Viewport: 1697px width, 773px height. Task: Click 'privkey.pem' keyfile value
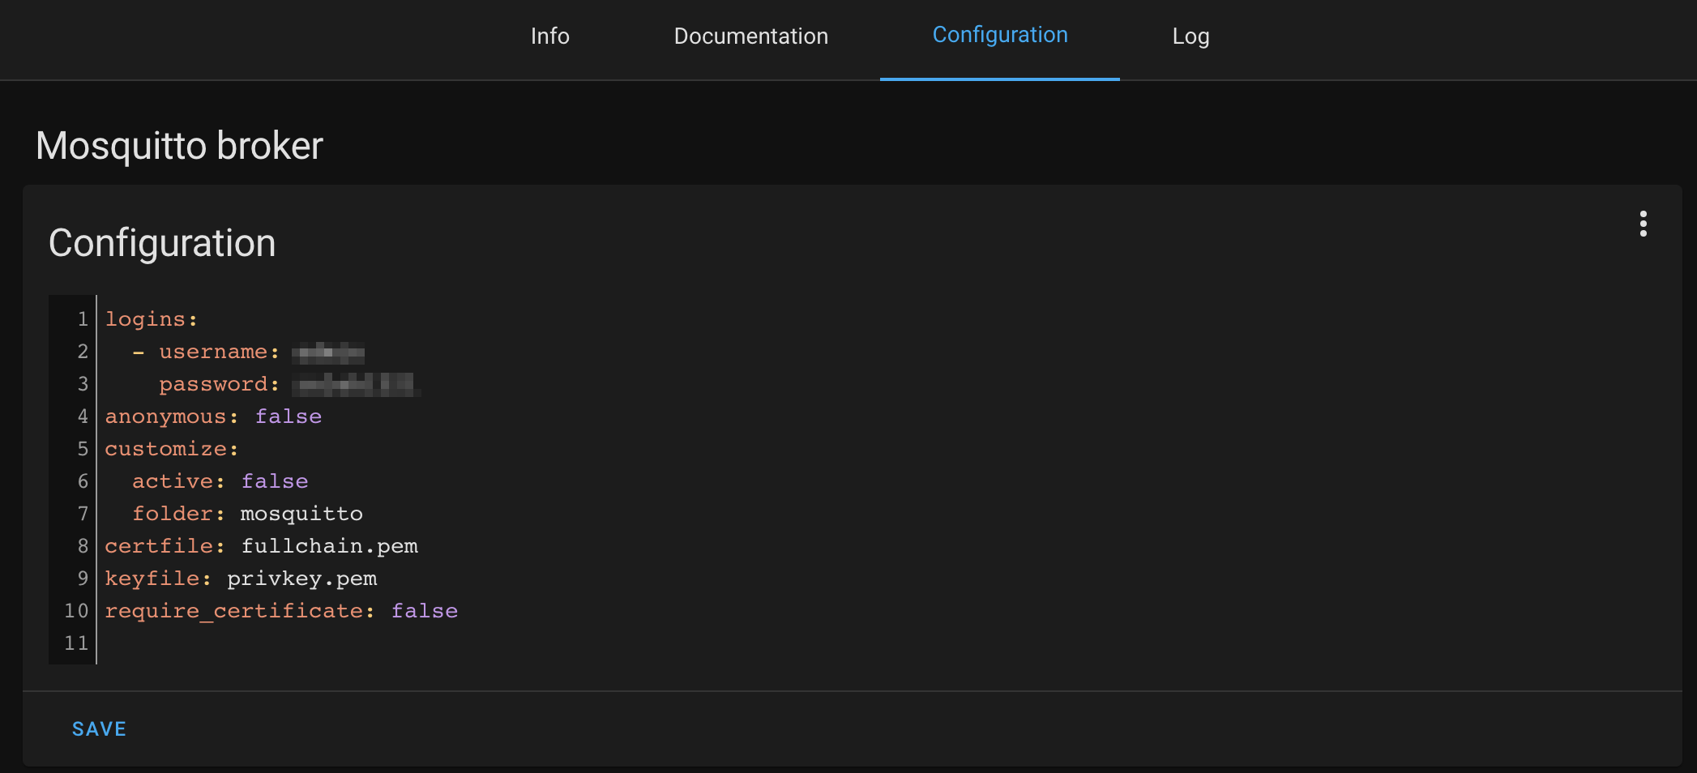point(302,579)
